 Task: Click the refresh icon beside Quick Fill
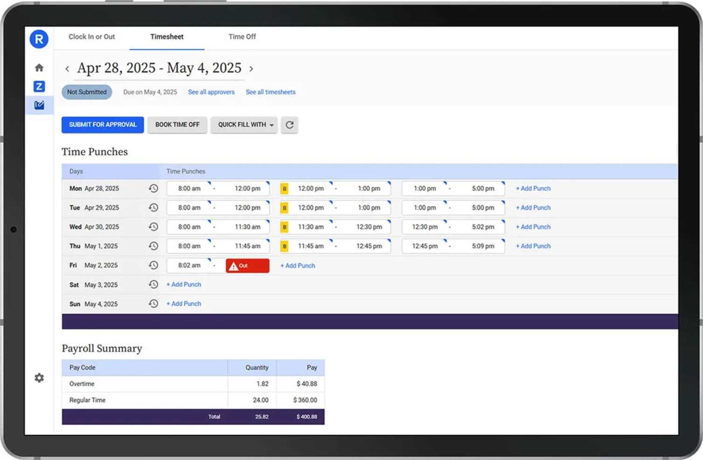pos(290,125)
